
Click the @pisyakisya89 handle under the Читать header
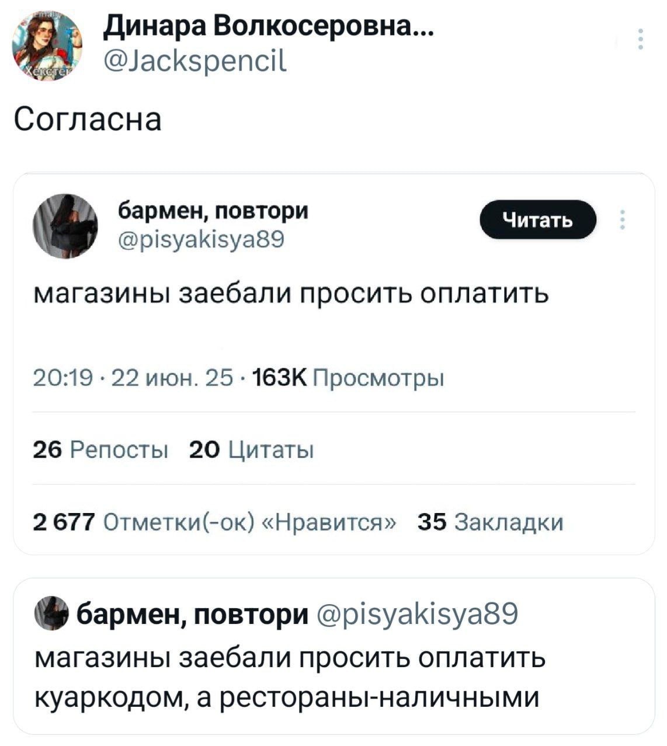[x=202, y=238]
